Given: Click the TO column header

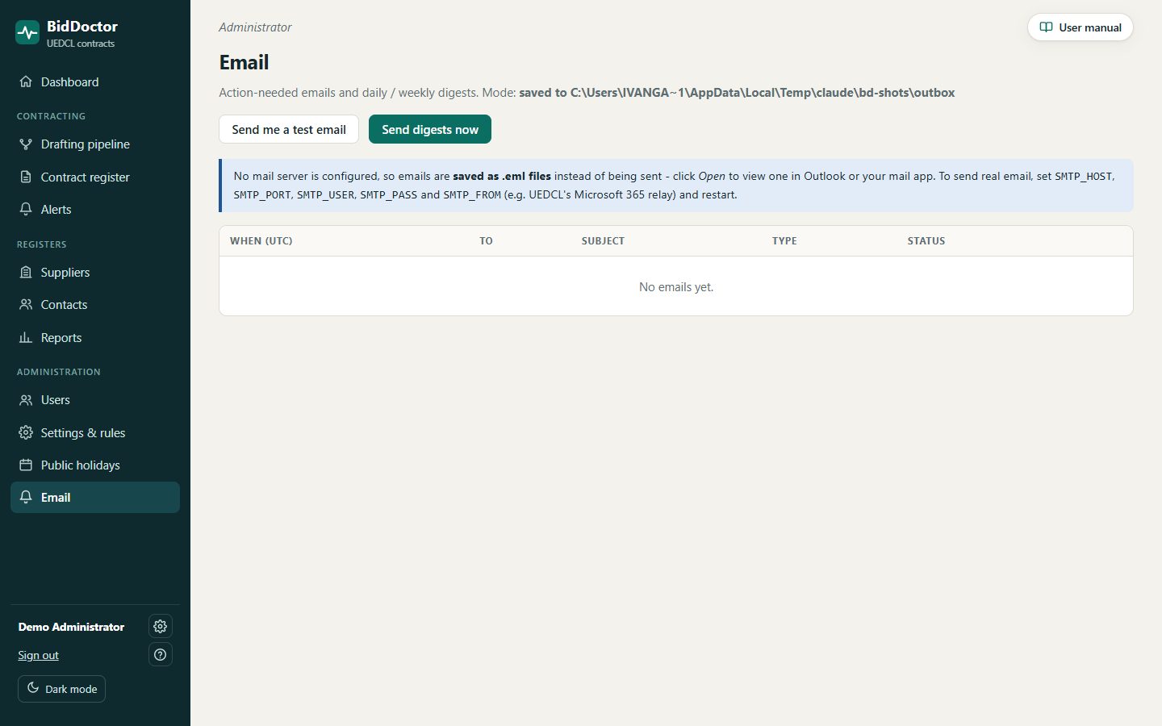Looking at the screenshot, I should tap(486, 240).
